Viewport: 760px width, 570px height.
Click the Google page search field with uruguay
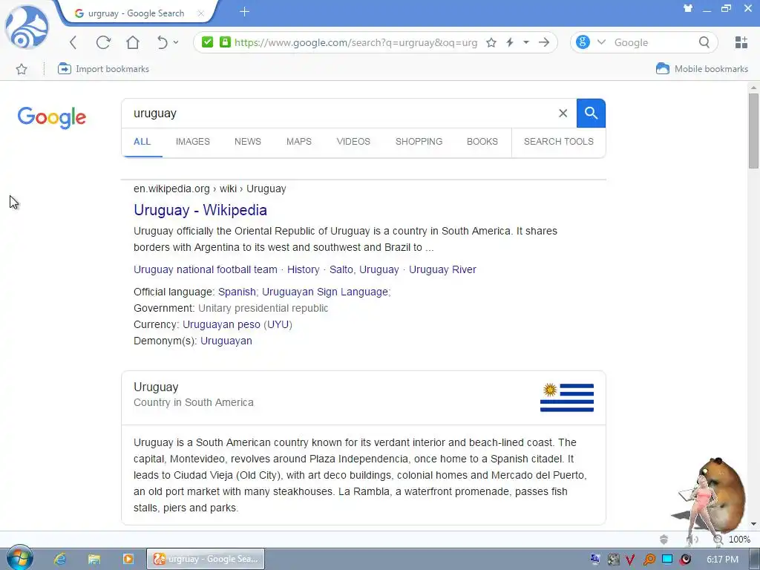point(339,114)
